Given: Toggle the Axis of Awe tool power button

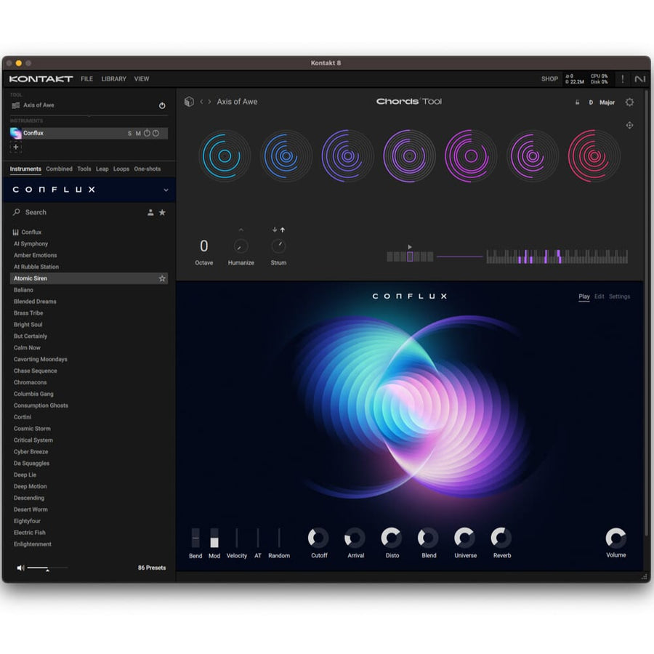Looking at the screenshot, I should (162, 105).
